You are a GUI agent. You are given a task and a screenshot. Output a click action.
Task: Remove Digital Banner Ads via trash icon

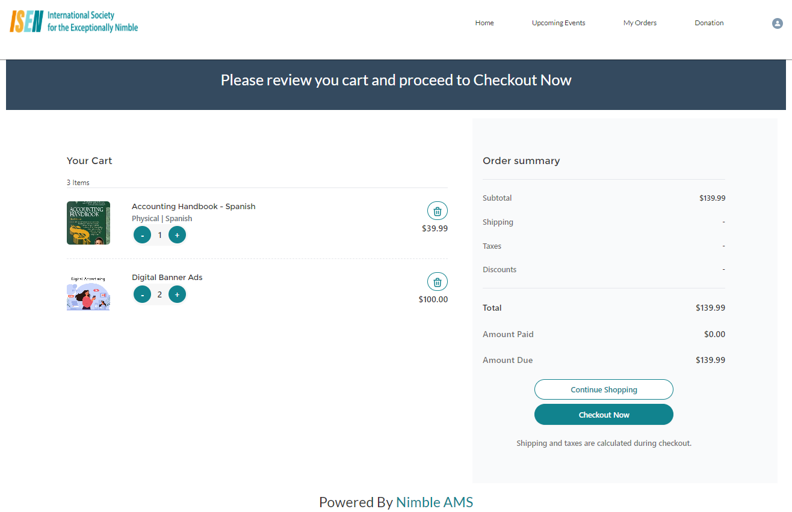click(438, 282)
